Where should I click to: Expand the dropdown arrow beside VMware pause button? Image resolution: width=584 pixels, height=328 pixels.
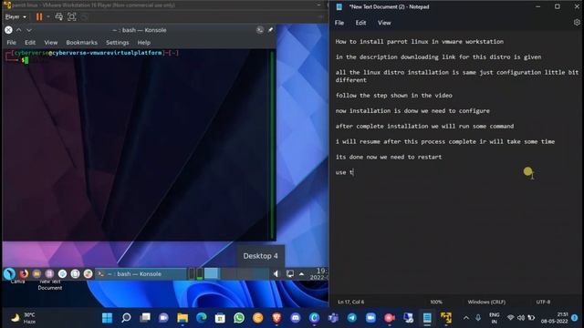click(48, 16)
